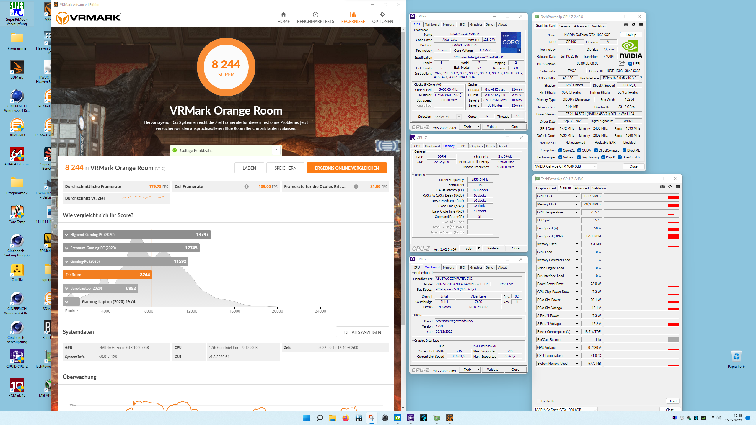
Task: Toggle the DirectML checkbox in GPU-Z
Action: coord(624,151)
